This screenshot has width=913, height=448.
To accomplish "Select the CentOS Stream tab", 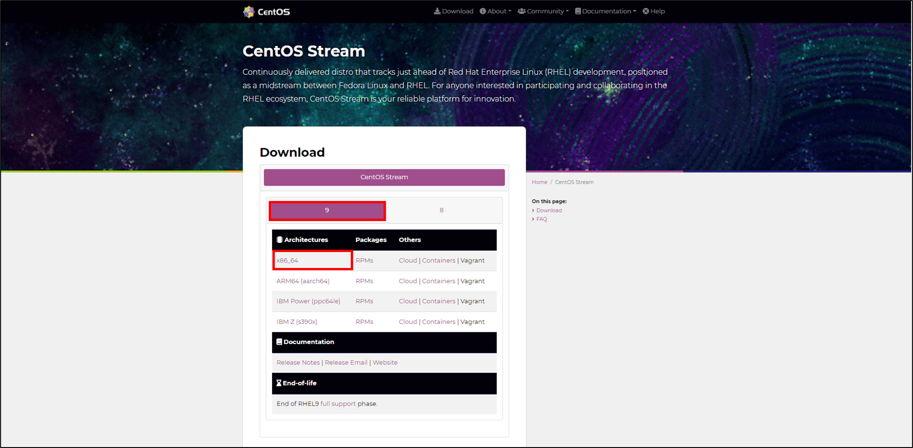I will coord(384,177).
